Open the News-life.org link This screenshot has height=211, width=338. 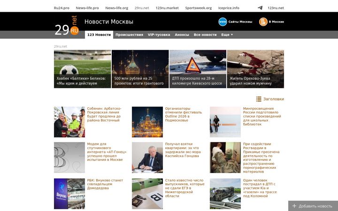116,8
